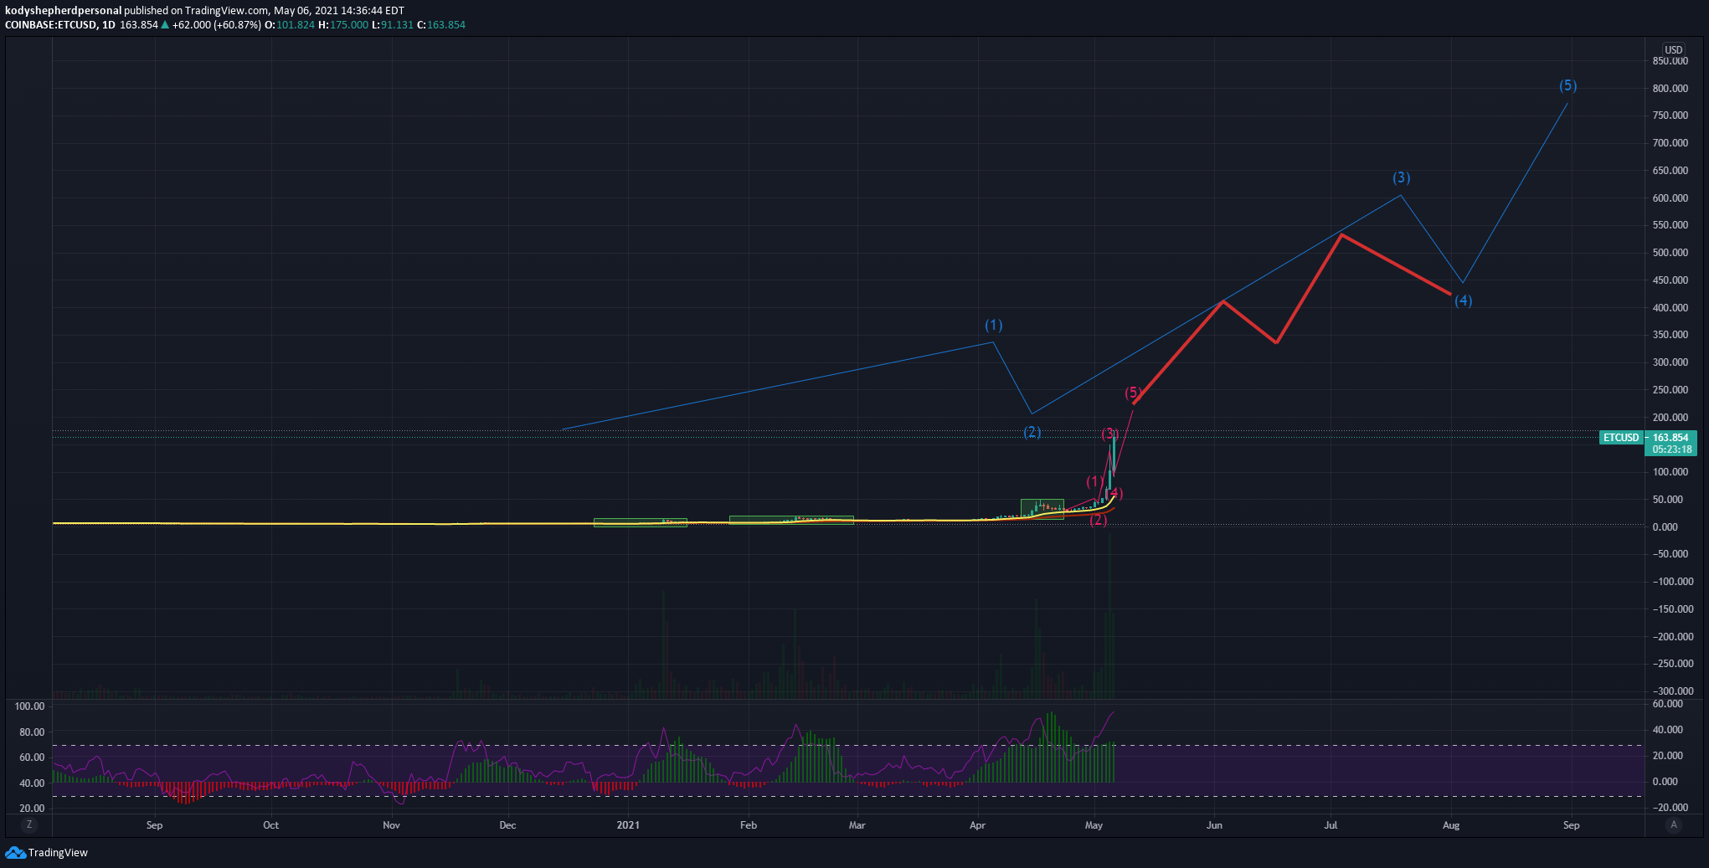This screenshot has height=868, width=1709.
Task: Click the Oct label on the time axis
Action: click(x=270, y=824)
